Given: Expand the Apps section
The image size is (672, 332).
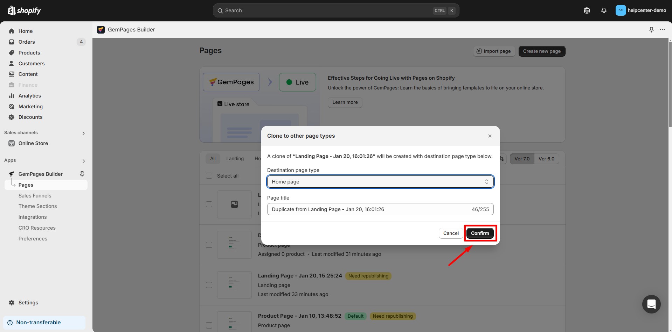Looking at the screenshot, I should pyautogui.click(x=83, y=161).
